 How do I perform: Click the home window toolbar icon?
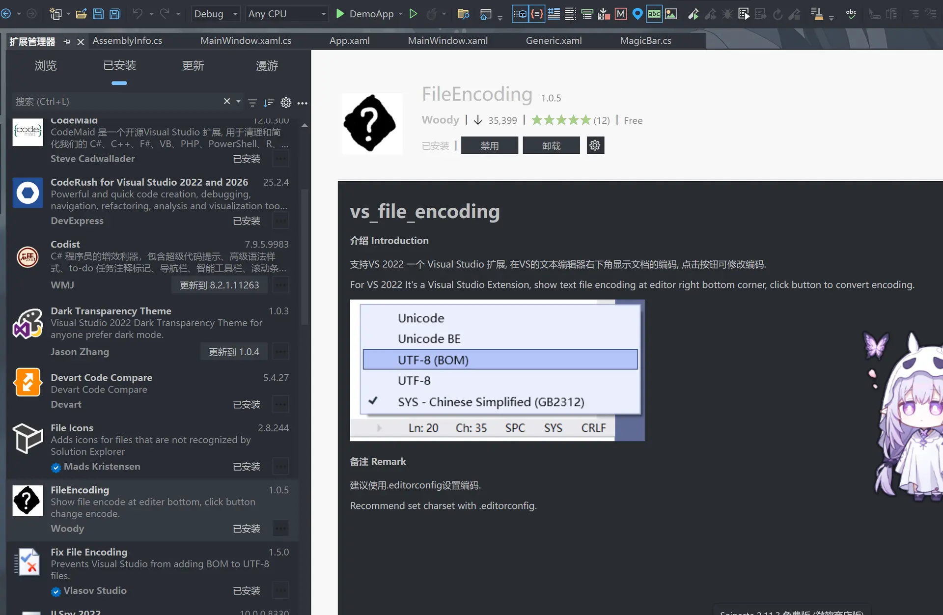[x=486, y=14]
